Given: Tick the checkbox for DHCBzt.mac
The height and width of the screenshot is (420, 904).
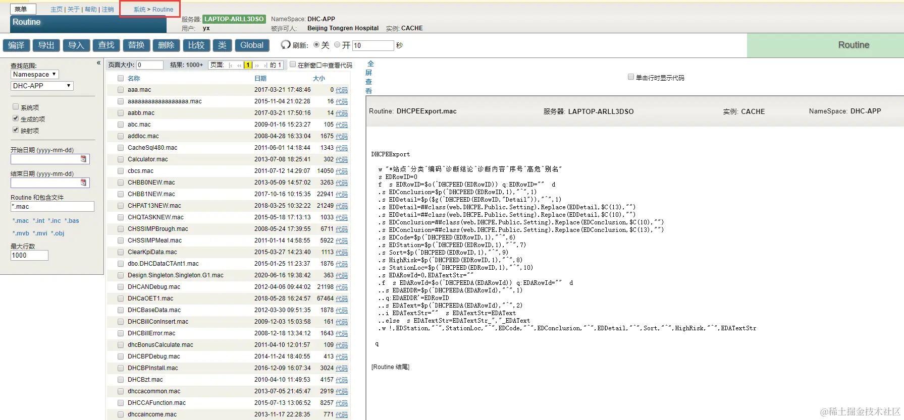Looking at the screenshot, I should click(x=121, y=380).
